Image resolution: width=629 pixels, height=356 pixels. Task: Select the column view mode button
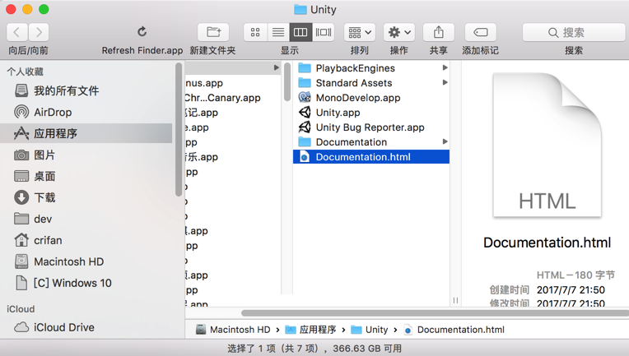point(301,32)
